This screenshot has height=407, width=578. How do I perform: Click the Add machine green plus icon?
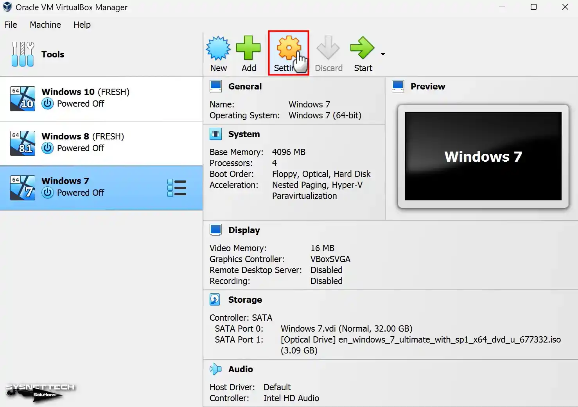pyautogui.click(x=248, y=48)
